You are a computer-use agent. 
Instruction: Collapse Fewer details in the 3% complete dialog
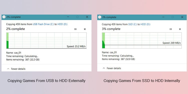pyautogui.click(x=112, y=68)
